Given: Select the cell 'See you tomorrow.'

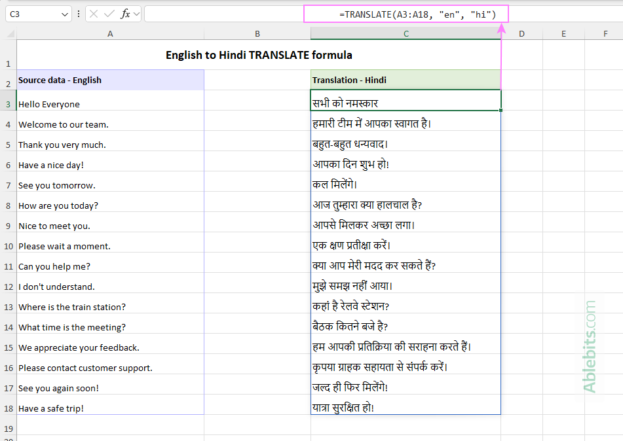Looking at the screenshot, I should [x=110, y=181].
